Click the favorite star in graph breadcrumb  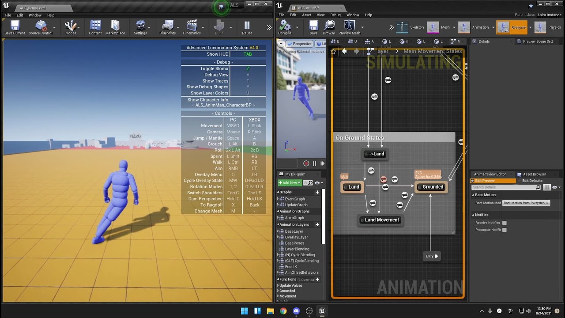click(x=334, y=52)
